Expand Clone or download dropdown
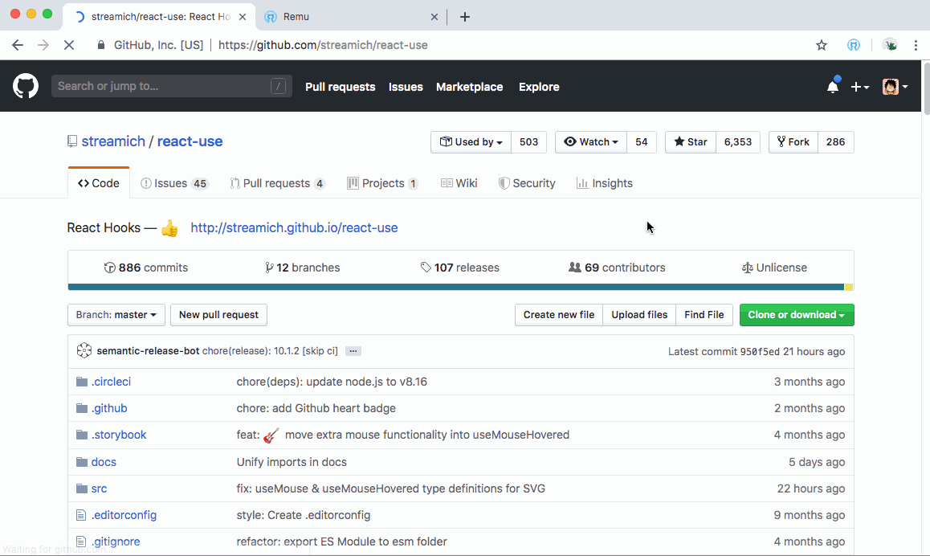 (797, 314)
